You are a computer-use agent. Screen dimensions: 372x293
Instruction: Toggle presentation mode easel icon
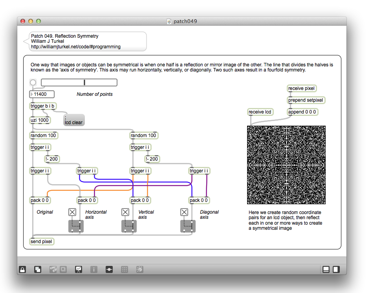[79, 269]
